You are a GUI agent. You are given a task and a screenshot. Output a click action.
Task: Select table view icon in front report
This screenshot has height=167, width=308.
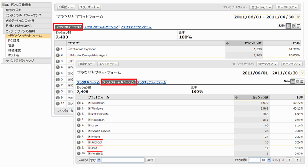293,81
